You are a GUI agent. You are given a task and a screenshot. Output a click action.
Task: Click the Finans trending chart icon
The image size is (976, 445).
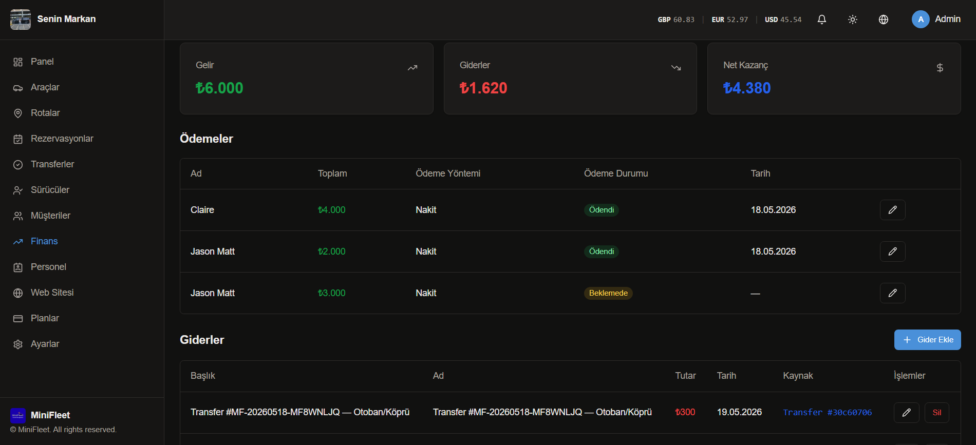tap(18, 242)
